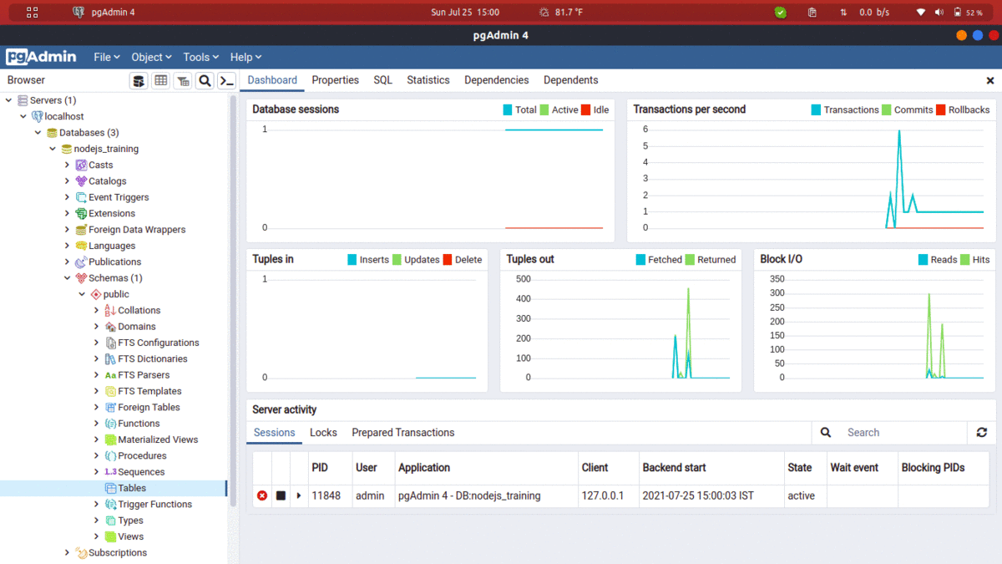Open the Query Tool icon in Browser toolbar
This screenshot has width=1002, height=564.
139,80
